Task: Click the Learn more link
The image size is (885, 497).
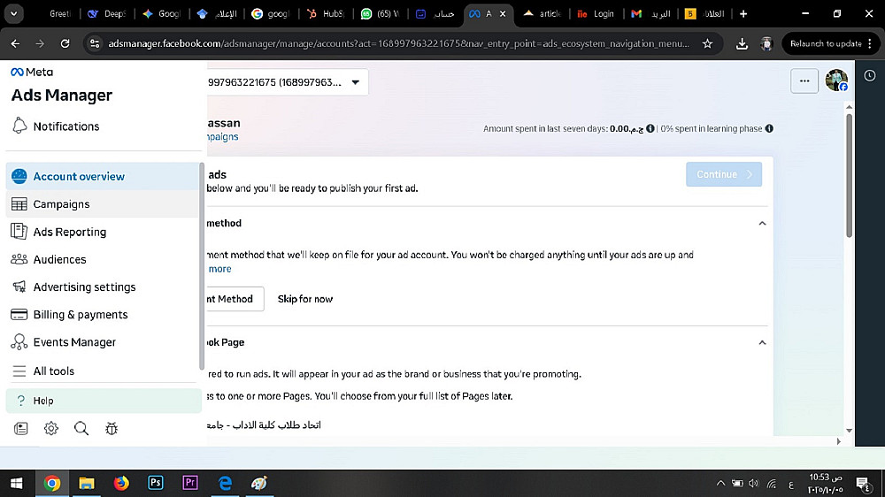Action: coord(219,269)
